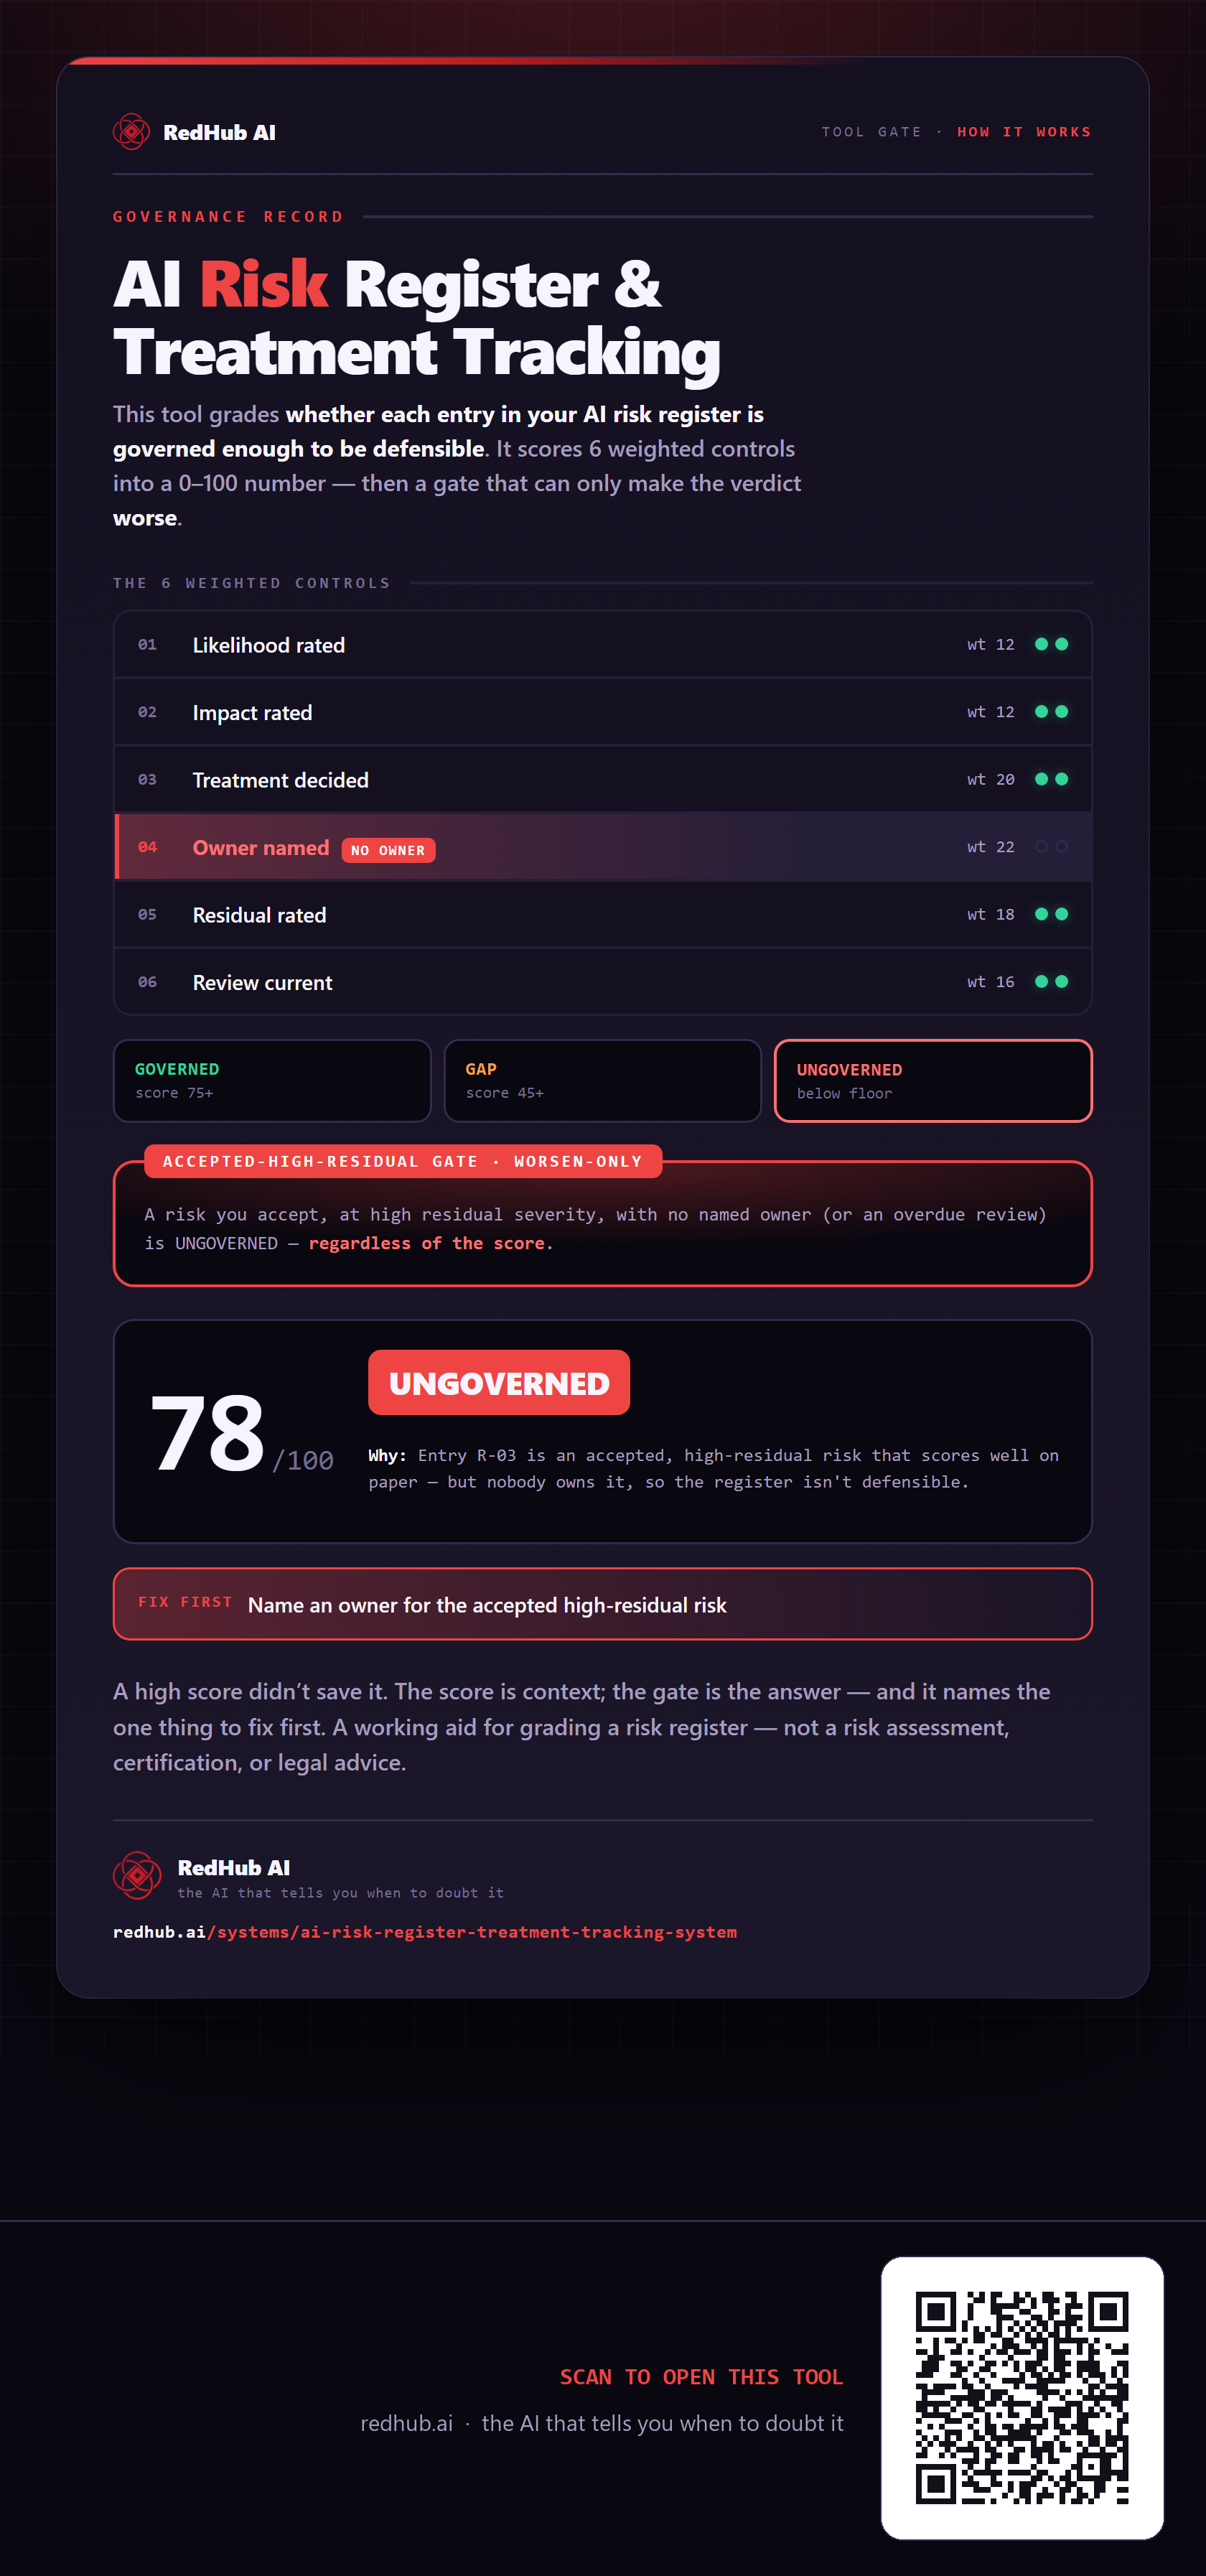Open the redhub.ai systems URL link

pyautogui.click(x=425, y=1932)
